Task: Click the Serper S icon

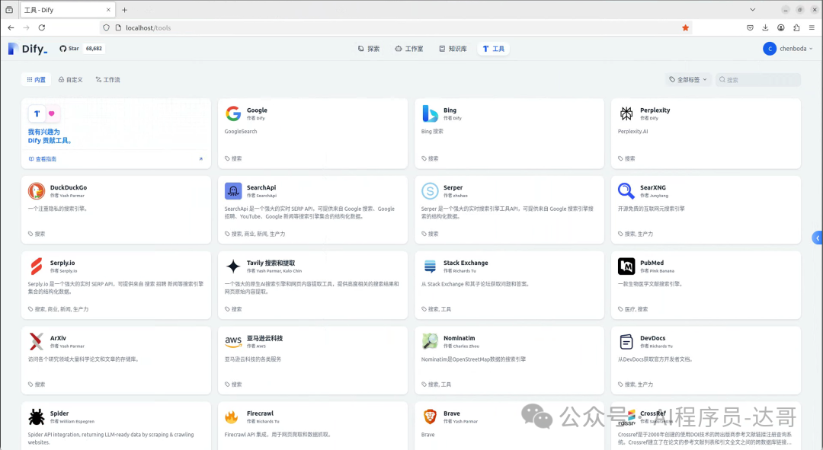Action: tap(430, 191)
